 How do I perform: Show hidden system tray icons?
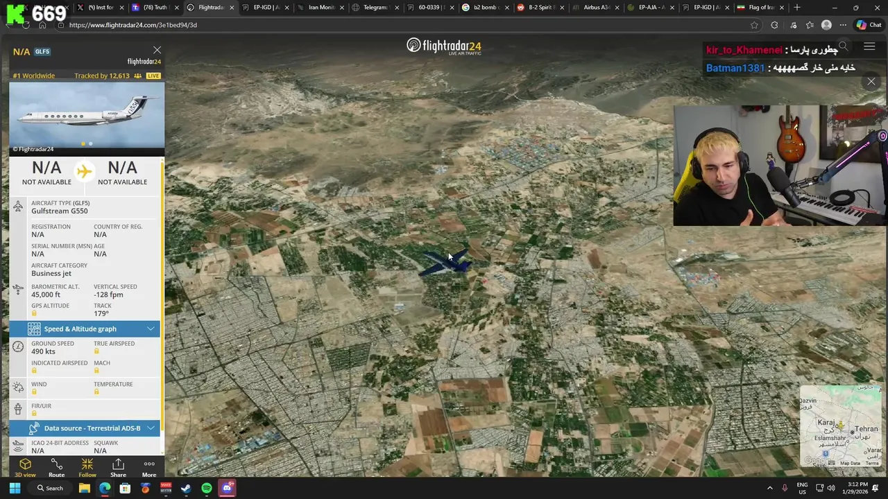pyautogui.click(x=769, y=488)
